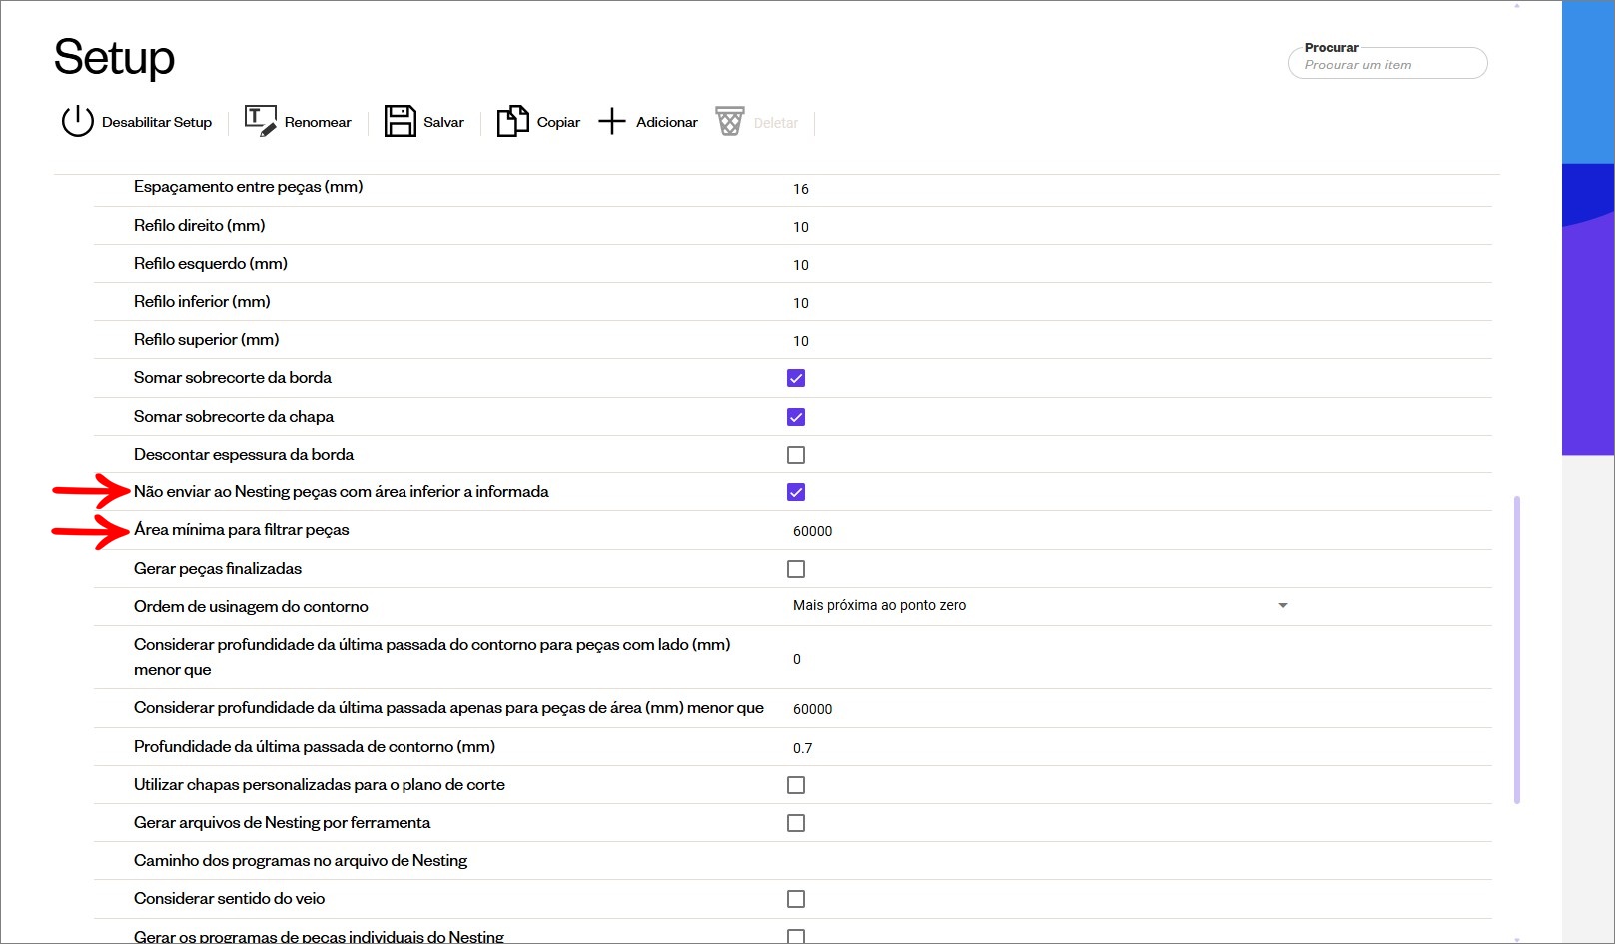Click the Refilo direito (mm) label
The image size is (1615, 944).
point(200,225)
